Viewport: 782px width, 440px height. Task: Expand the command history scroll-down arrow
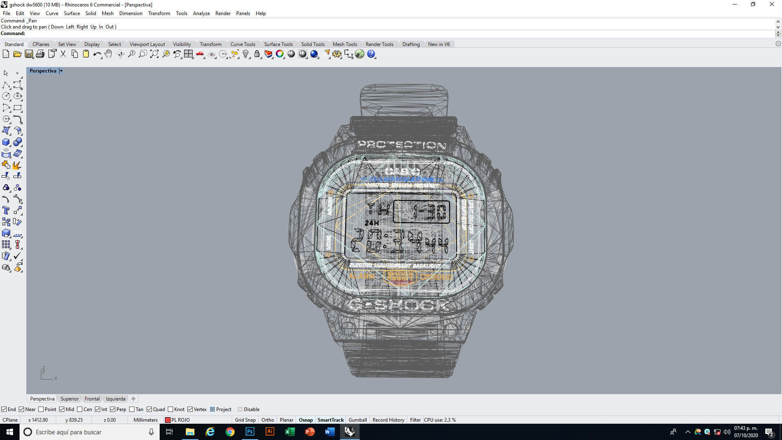click(778, 27)
